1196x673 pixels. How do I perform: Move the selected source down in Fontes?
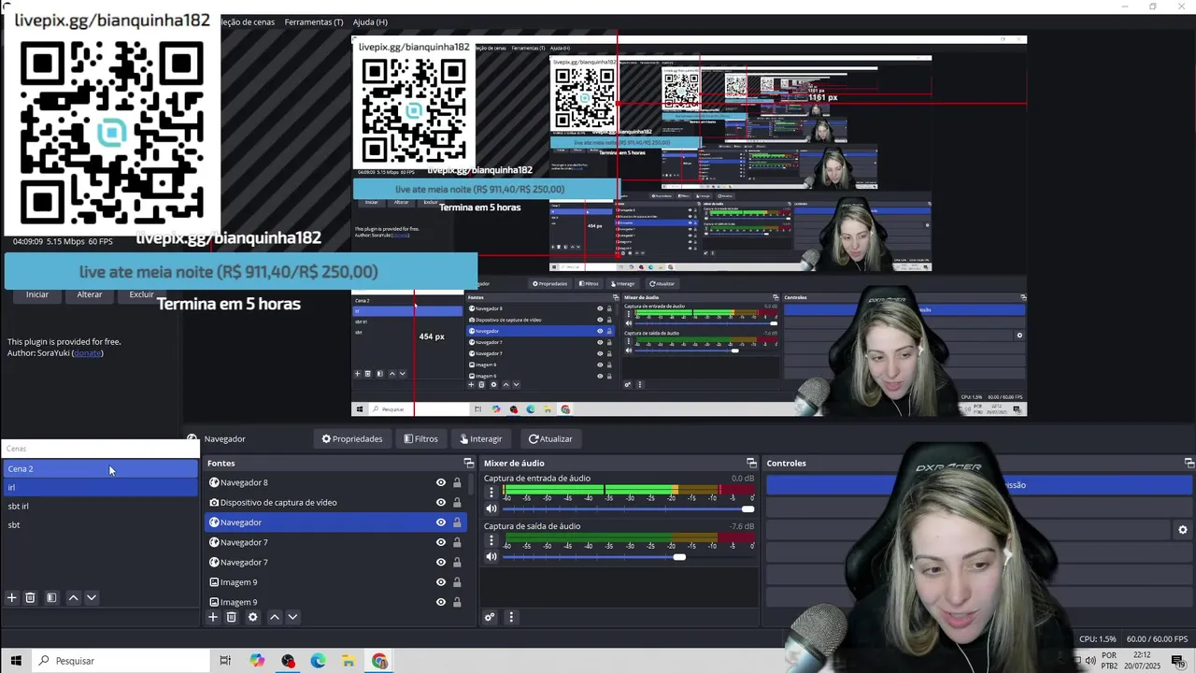pos(292,617)
